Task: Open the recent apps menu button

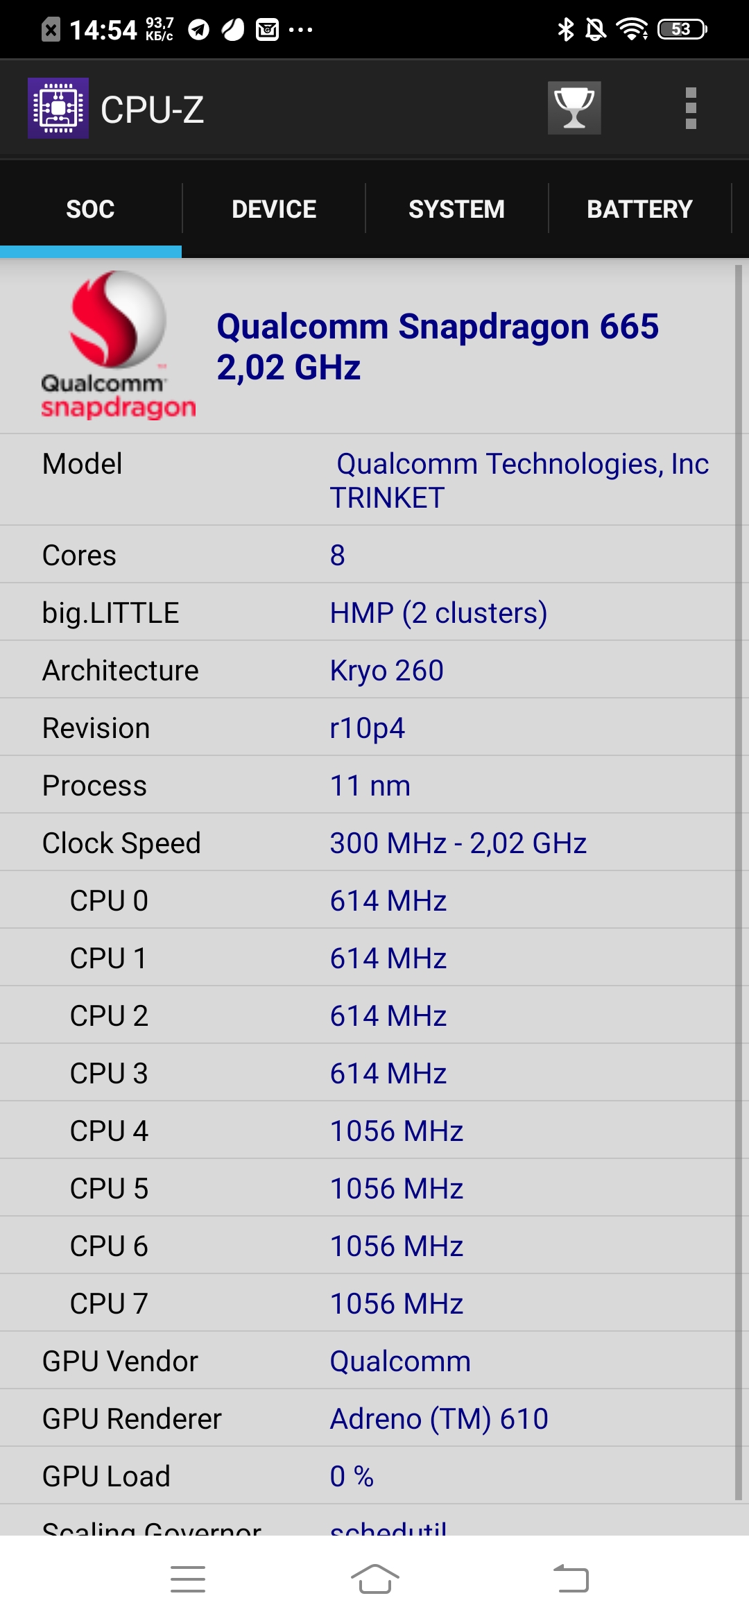Action: point(188,1579)
